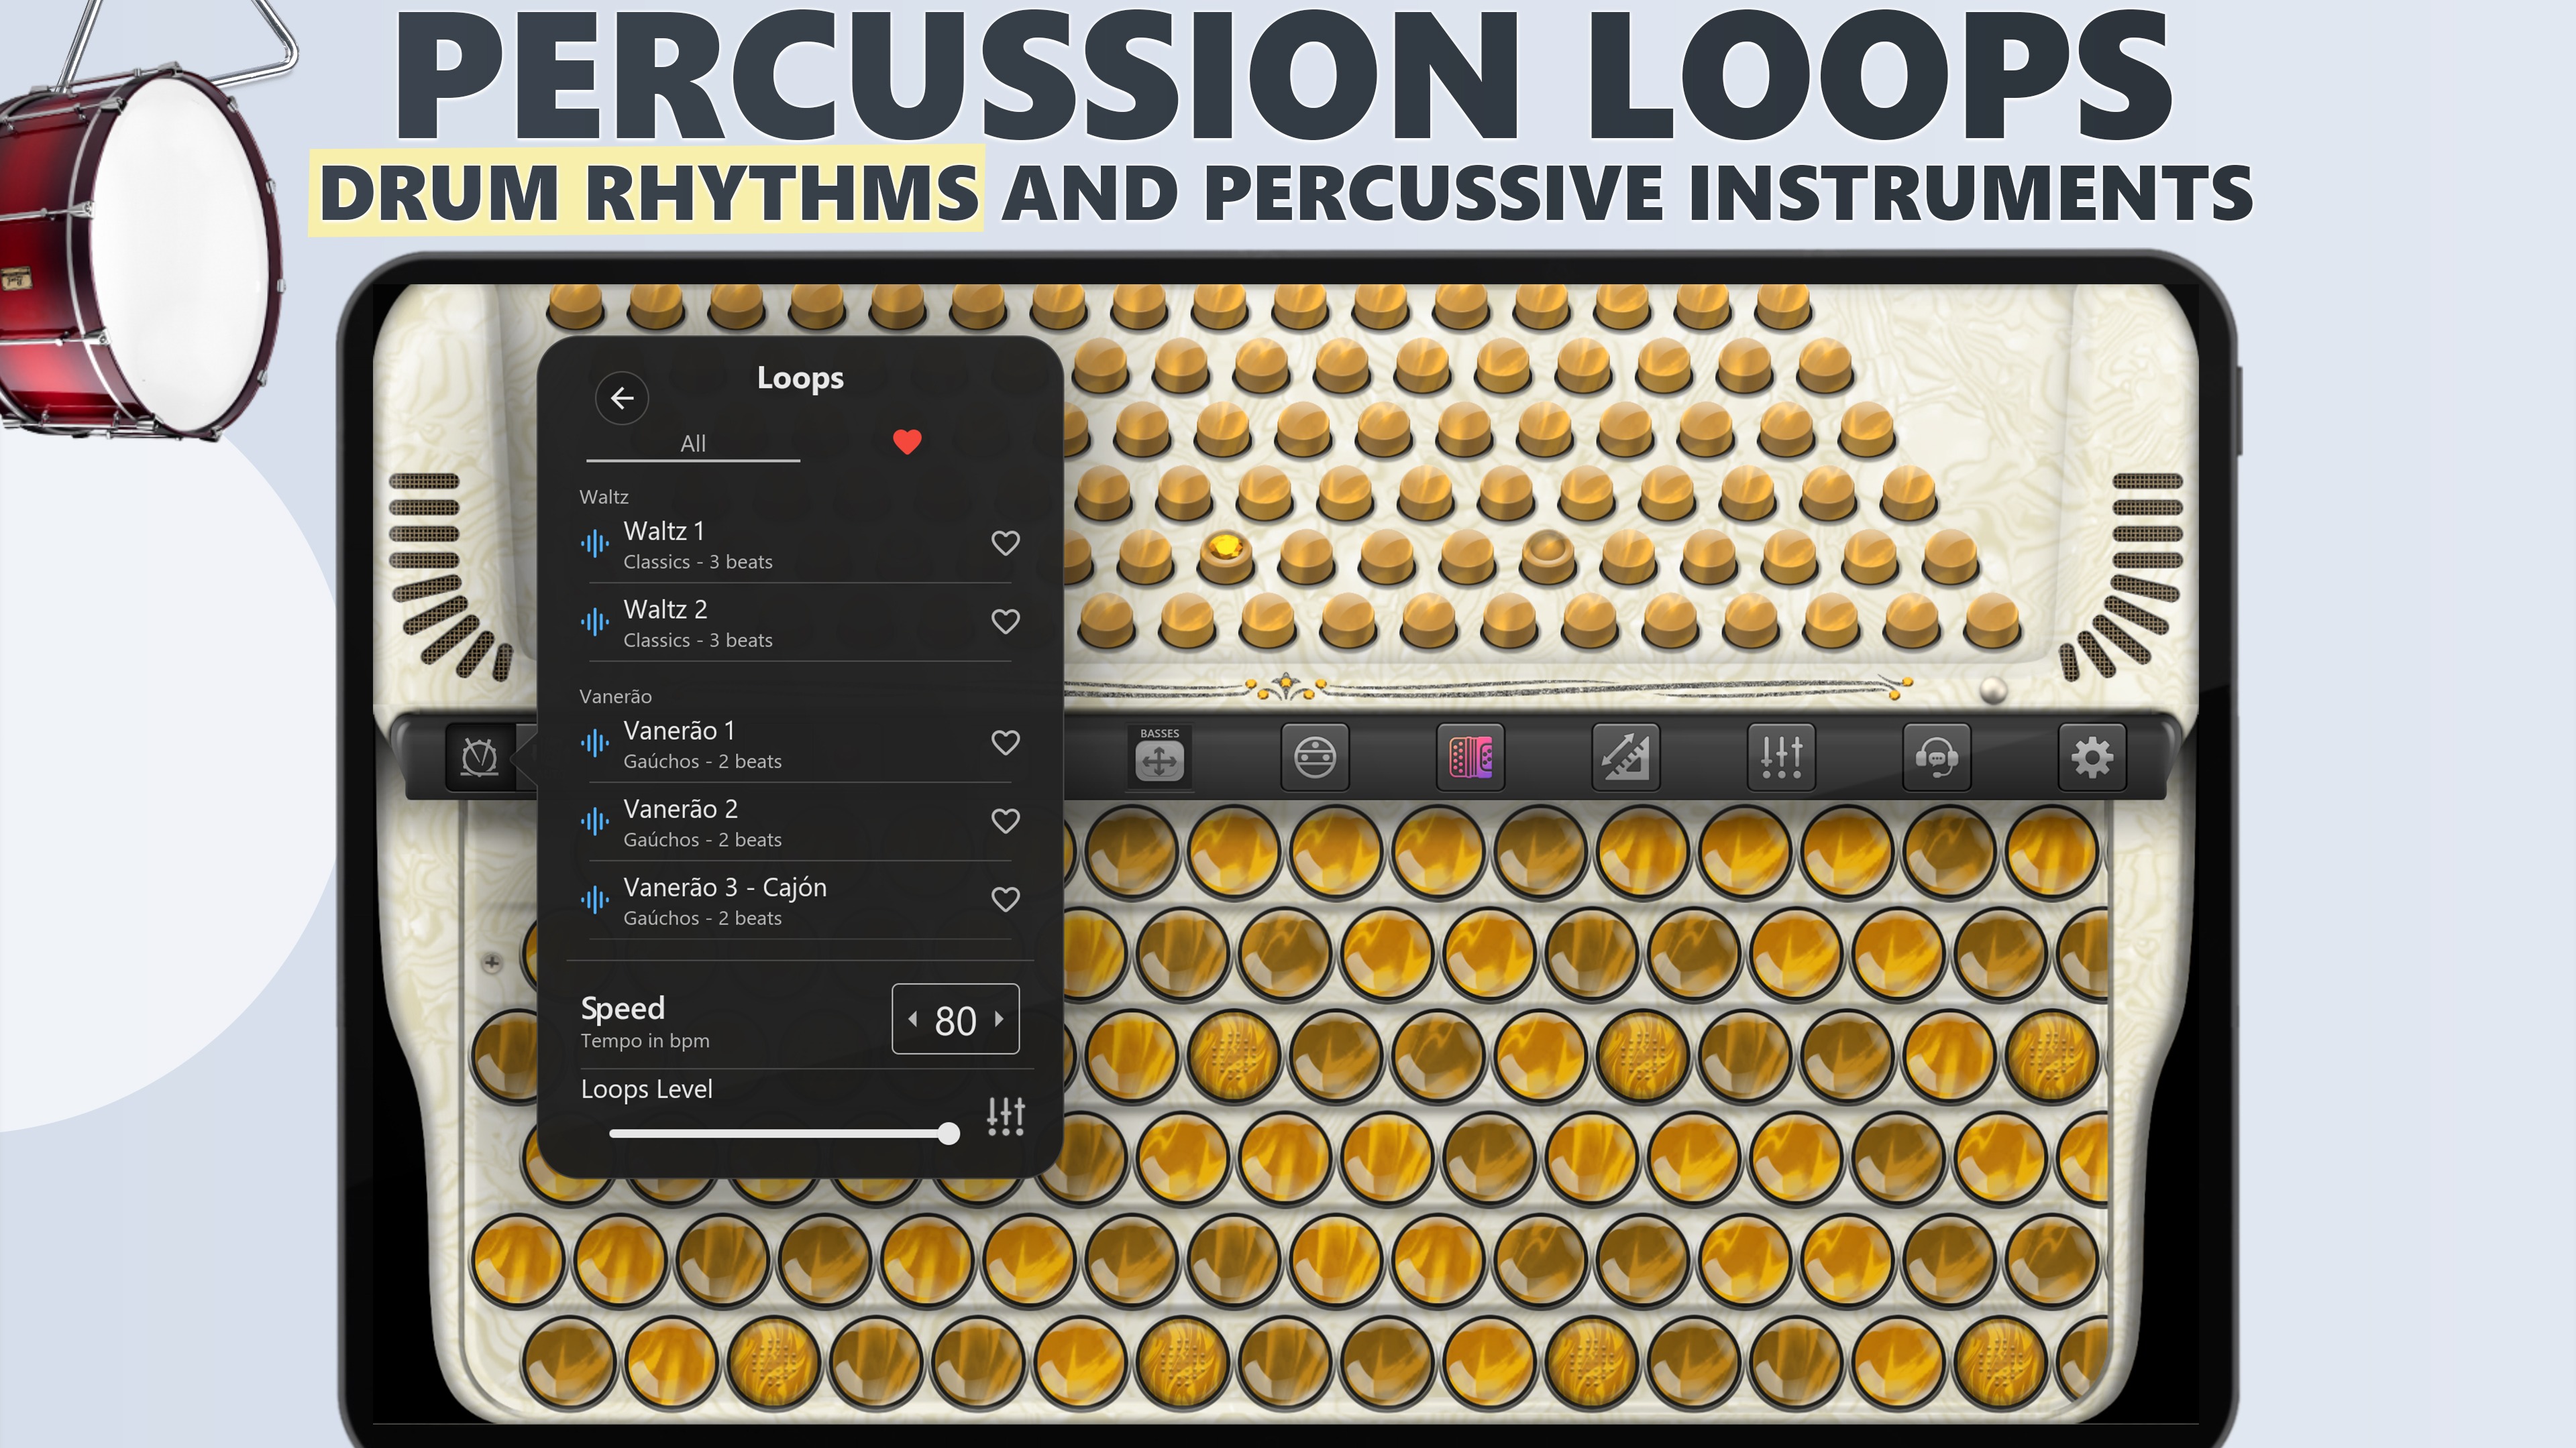Open the mixer sliders toolbar icon
2576x1448 pixels.
[x=1781, y=758]
